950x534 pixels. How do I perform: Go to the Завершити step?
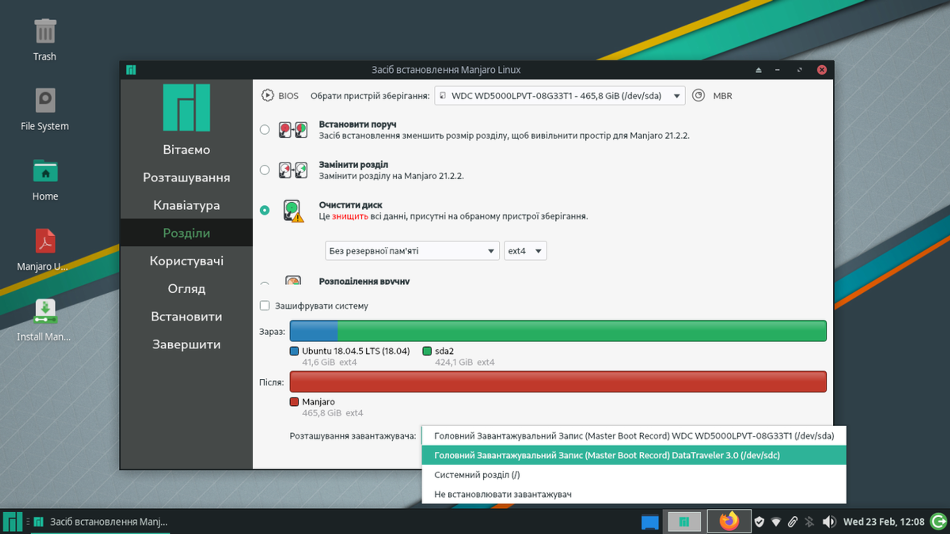tap(187, 344)
